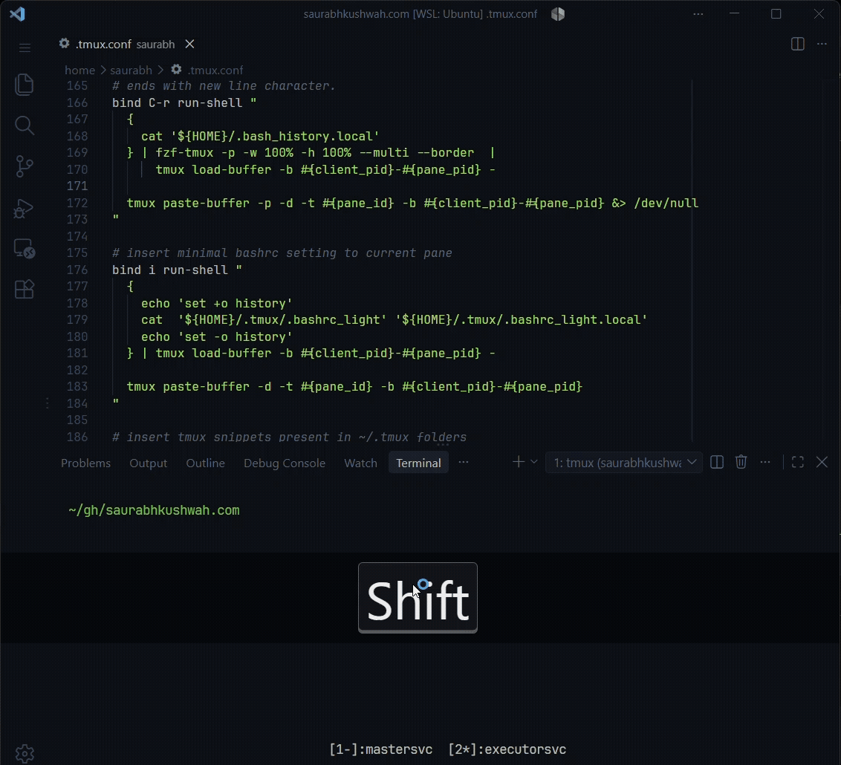841x765 pixels.
Task: Switch to the Problems panel tab
Action: pos(86,463)
